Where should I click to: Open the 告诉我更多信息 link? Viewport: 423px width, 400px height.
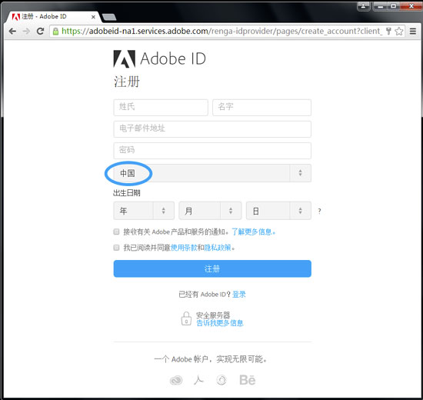pos(220,323)
